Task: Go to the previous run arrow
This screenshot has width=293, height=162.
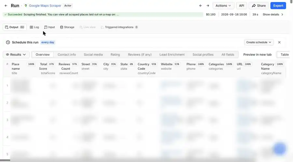Action: click(x=201, y=6)
